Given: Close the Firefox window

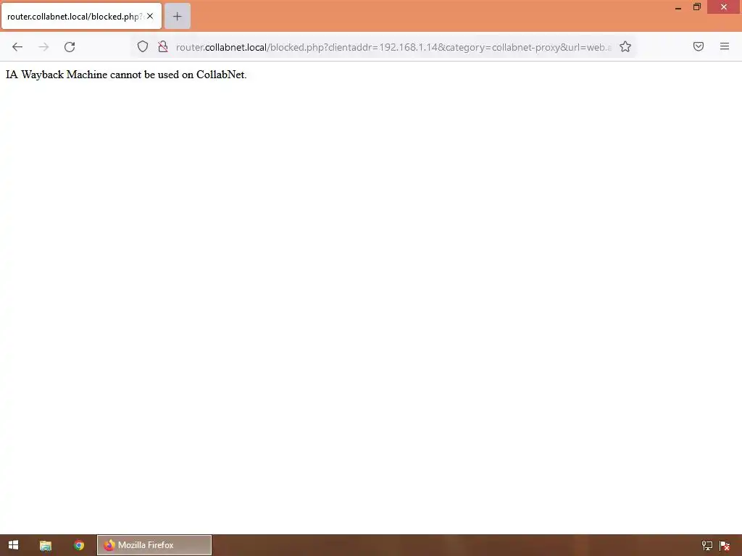Looking at the screenshot, I should [724, 7].
